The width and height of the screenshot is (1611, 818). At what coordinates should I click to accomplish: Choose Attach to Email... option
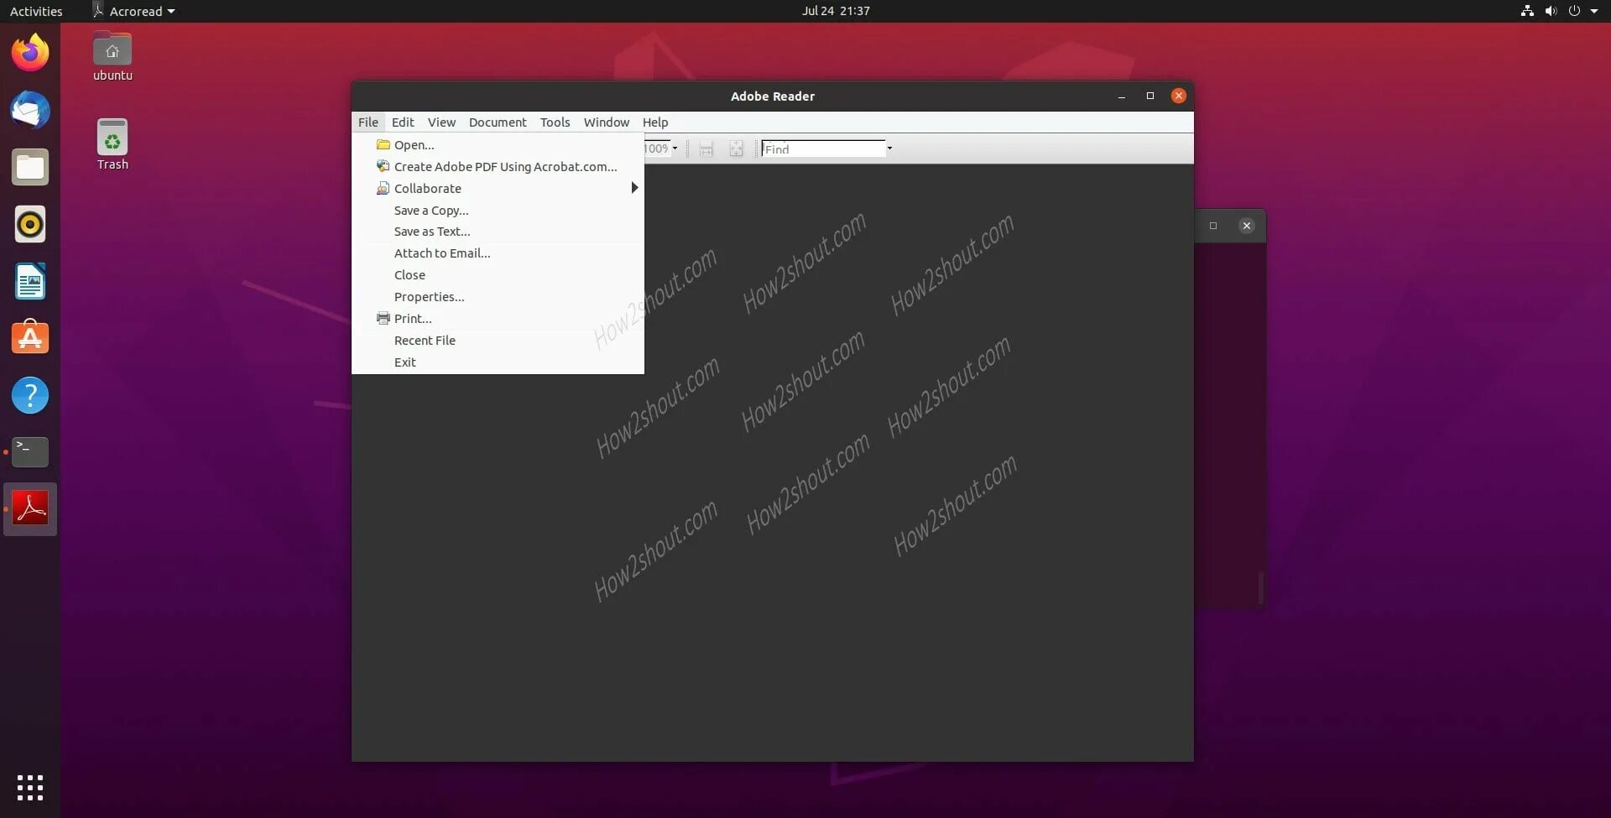498,253
